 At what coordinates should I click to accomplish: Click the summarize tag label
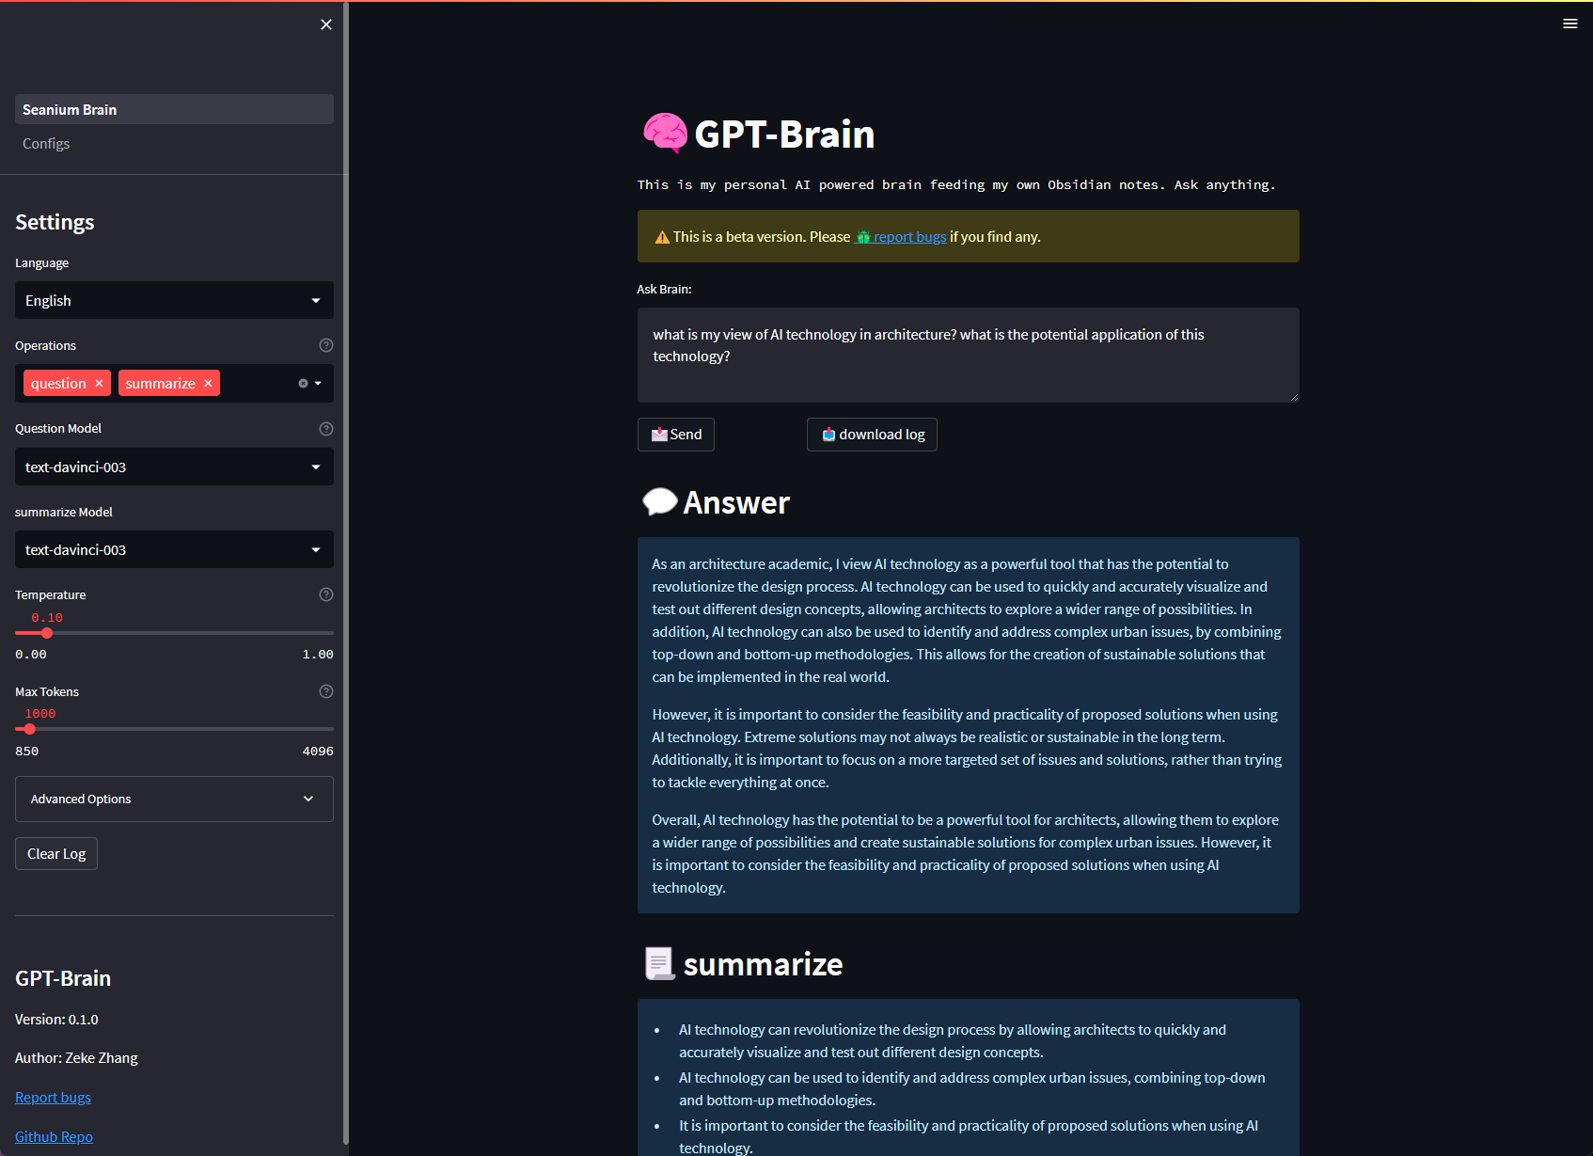tap(160, 383)
